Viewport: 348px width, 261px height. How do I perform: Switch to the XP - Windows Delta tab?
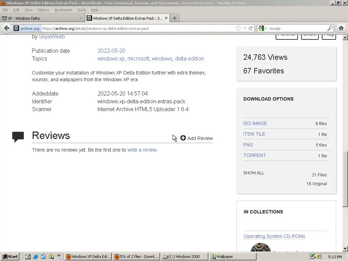(42, 18)
